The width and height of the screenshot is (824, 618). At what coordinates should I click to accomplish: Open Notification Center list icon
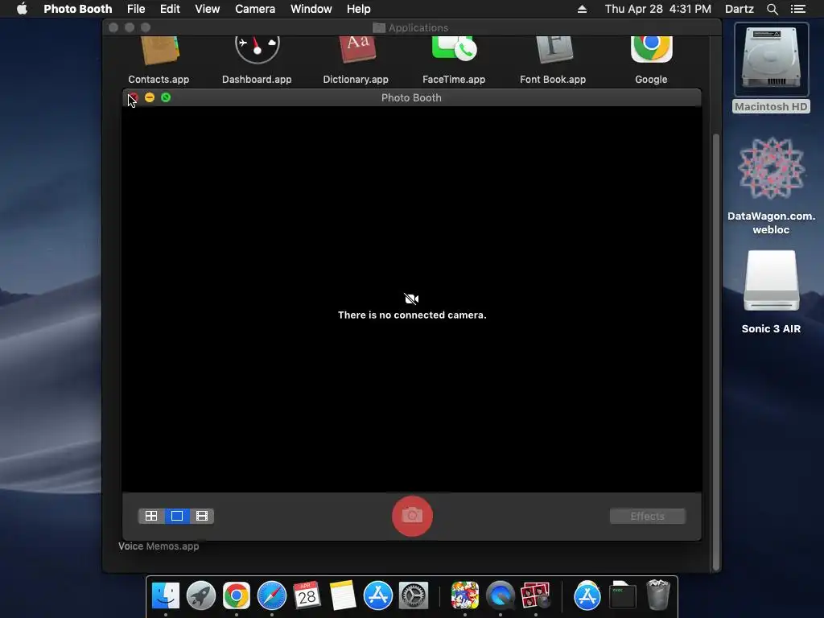pyautogui.click(x=798, y=9)
